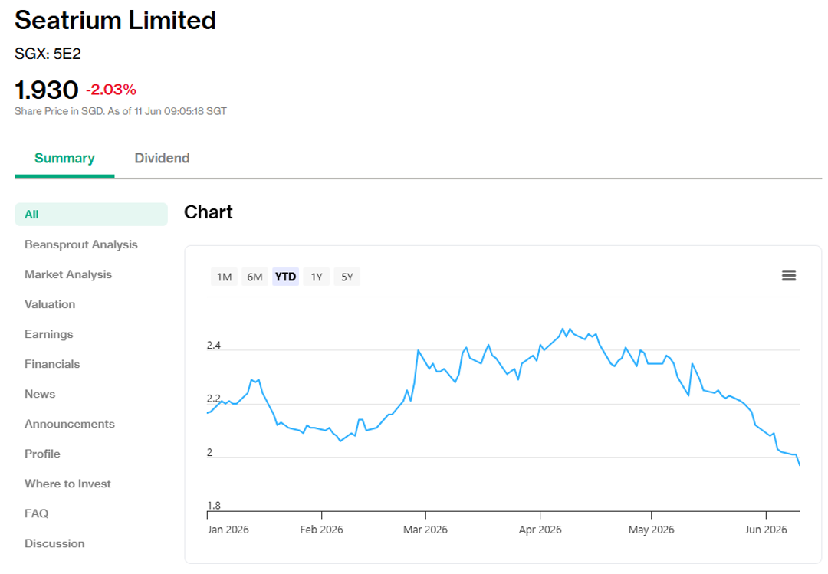
Task: Click the Chart section heading
Action: pyautogui.click(x=208, y=212)
